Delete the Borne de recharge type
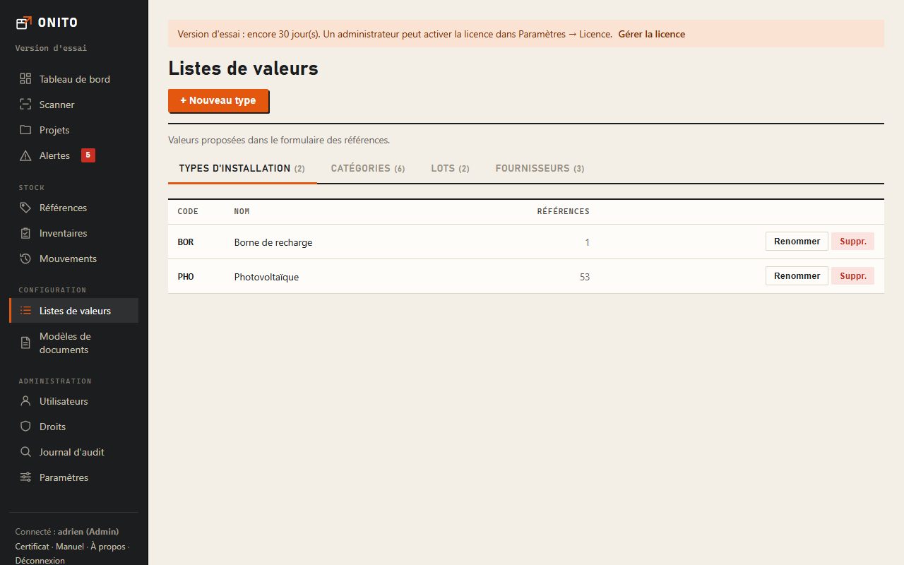 (853, 242)
